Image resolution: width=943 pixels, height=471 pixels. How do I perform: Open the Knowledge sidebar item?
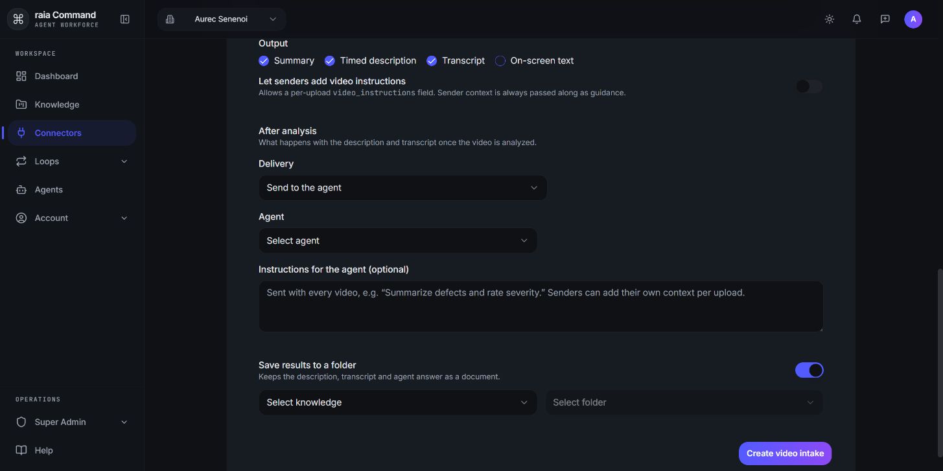(x=72, y=104)
